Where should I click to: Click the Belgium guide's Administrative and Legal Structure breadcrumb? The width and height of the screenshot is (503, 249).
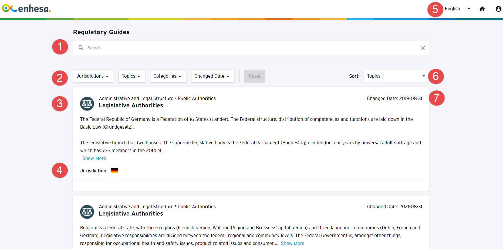[136, 207]
